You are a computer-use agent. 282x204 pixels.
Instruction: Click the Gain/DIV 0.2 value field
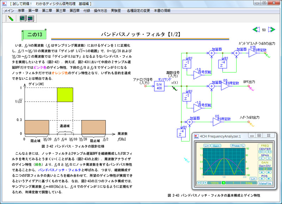(x=264, y=169)
